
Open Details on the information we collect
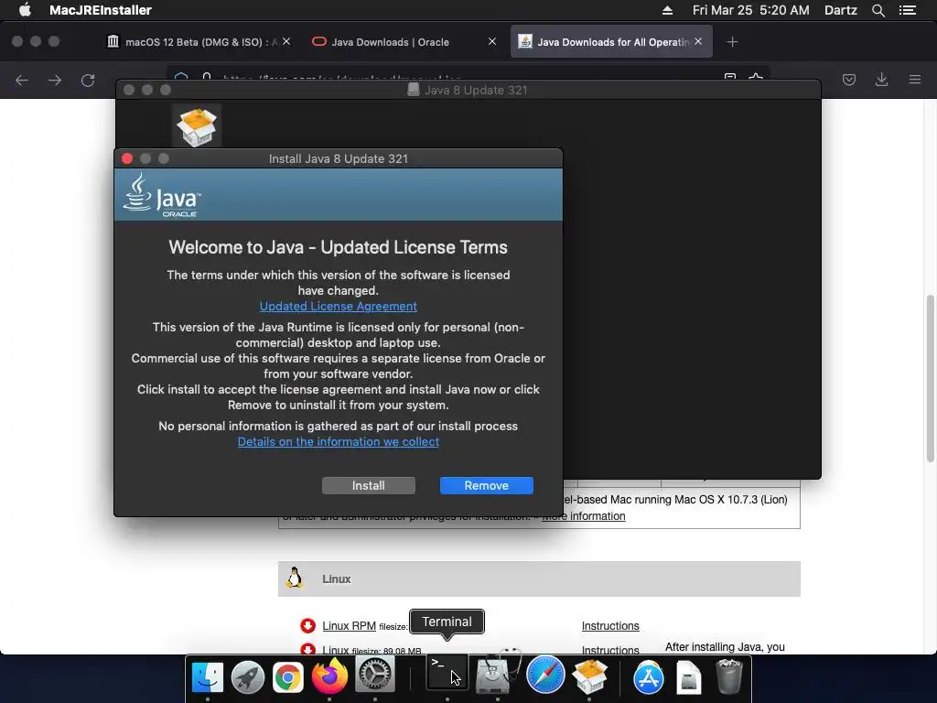point(339,442)
